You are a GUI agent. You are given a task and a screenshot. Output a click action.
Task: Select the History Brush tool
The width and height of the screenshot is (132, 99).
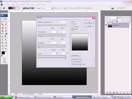tap(5, 31)
